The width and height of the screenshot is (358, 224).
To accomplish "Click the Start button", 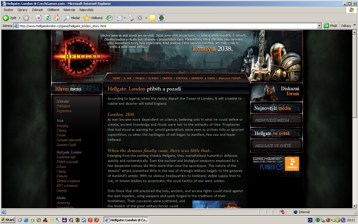I will pyautogui.click(x=8, y=220).
